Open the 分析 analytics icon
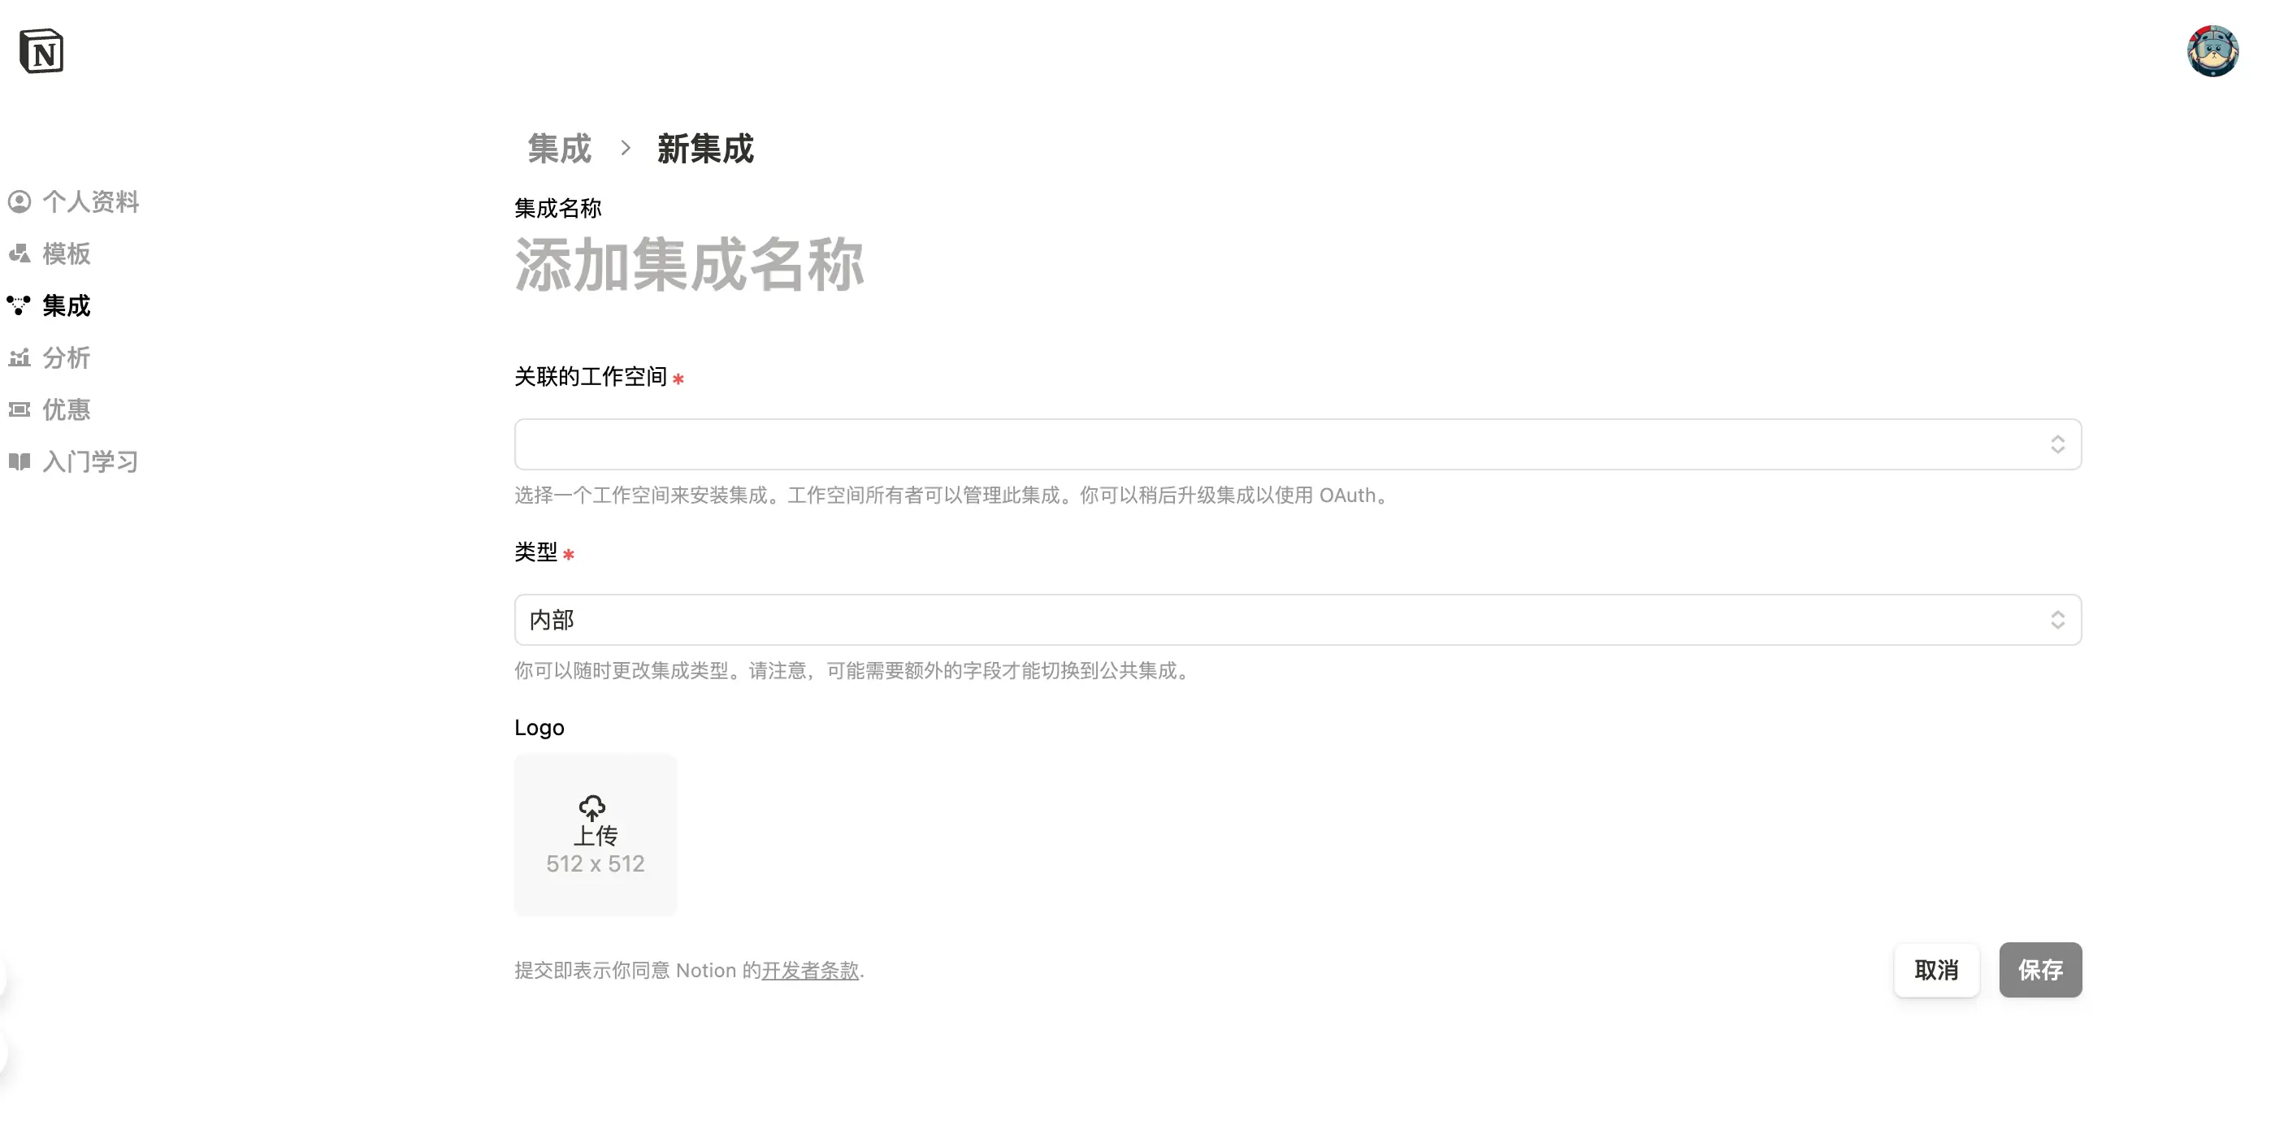The image size is (2288, 1121). point(19,357)
